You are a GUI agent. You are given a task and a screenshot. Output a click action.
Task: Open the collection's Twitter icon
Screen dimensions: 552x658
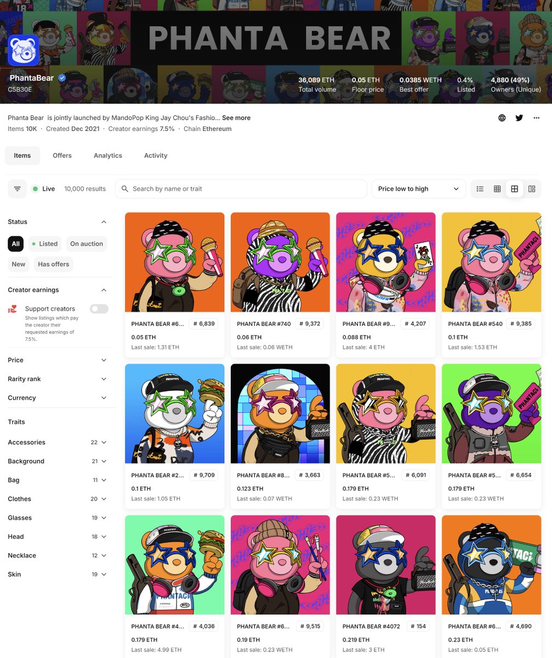[x=519, y=118]
